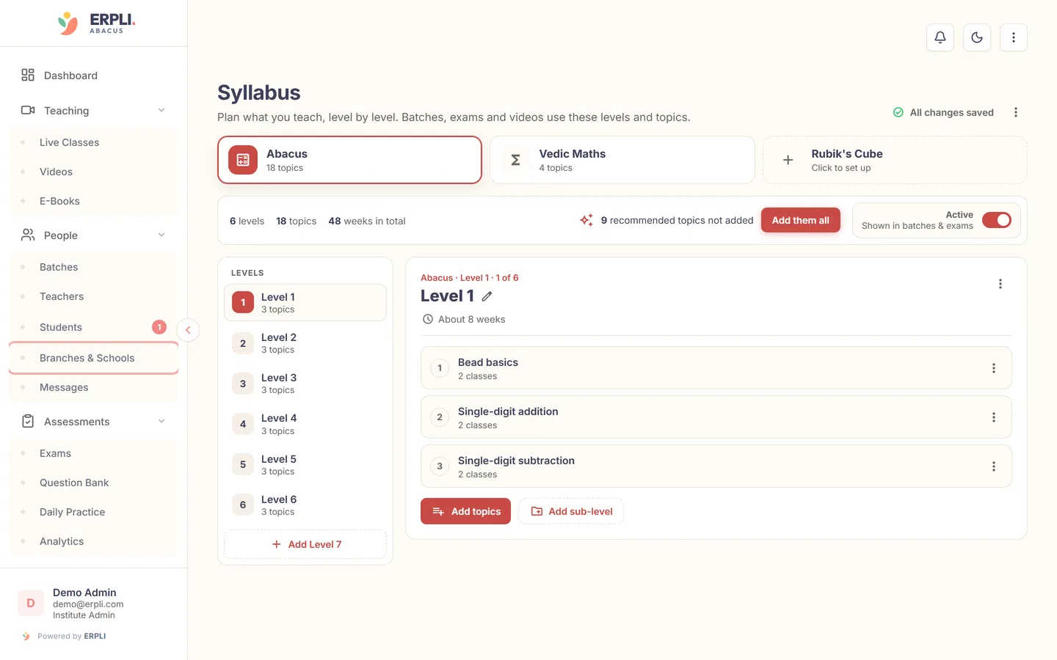This screenshot has width=1057, height=660.
Task: Click the Add them all button
Action: (801, 220)
